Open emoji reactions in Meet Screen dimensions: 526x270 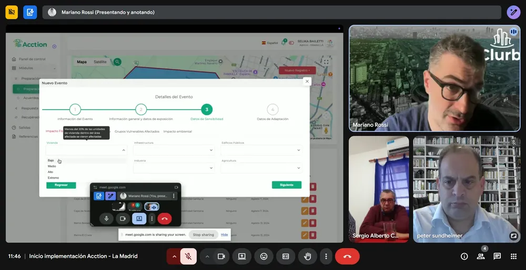[264, 256]
